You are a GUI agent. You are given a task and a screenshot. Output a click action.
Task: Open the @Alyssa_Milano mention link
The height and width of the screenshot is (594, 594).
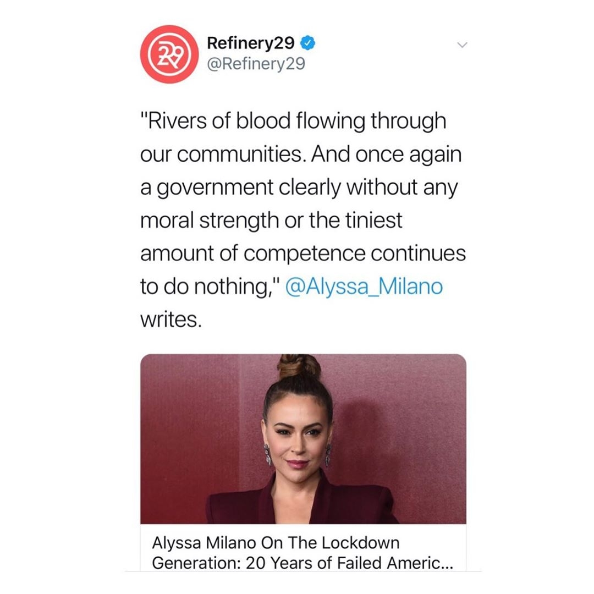(364, 287)
